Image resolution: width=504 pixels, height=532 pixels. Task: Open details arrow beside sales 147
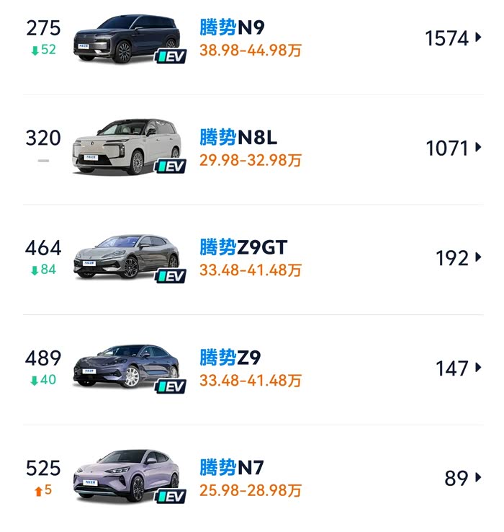click(x=478, y=368)
